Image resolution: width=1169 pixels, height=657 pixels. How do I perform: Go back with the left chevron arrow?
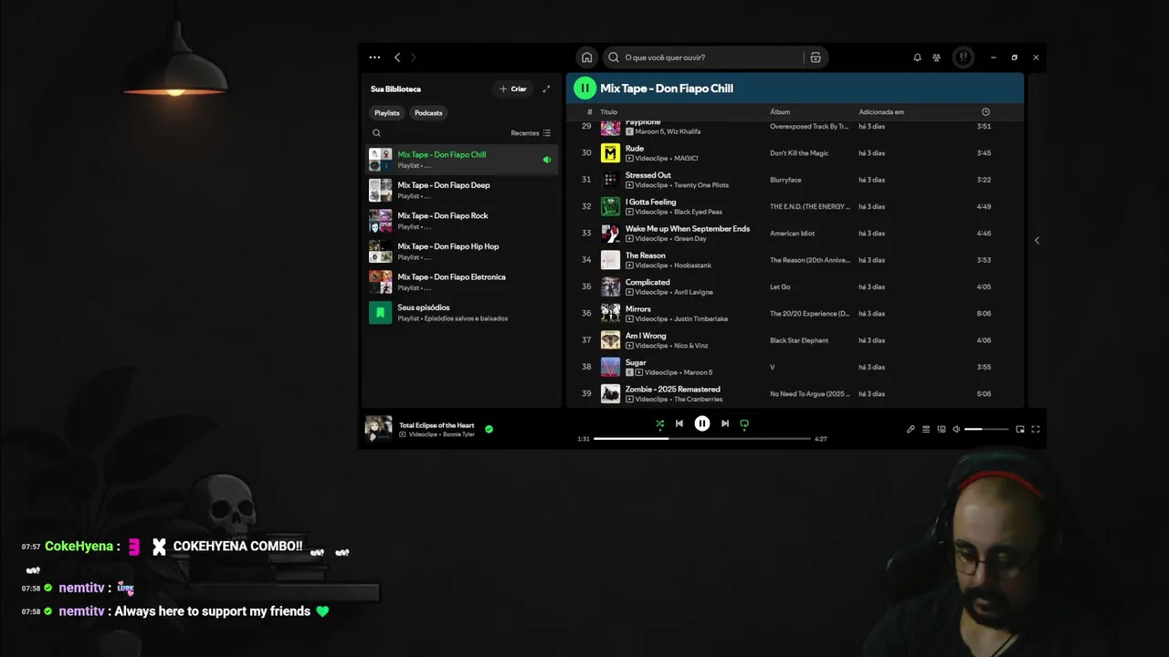(x=397, y=57)
